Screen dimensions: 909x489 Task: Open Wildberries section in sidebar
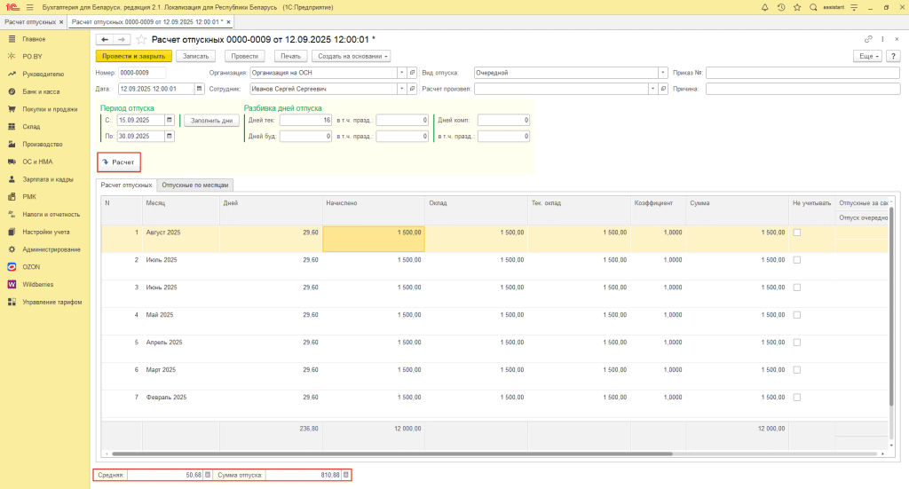(37, 284)
